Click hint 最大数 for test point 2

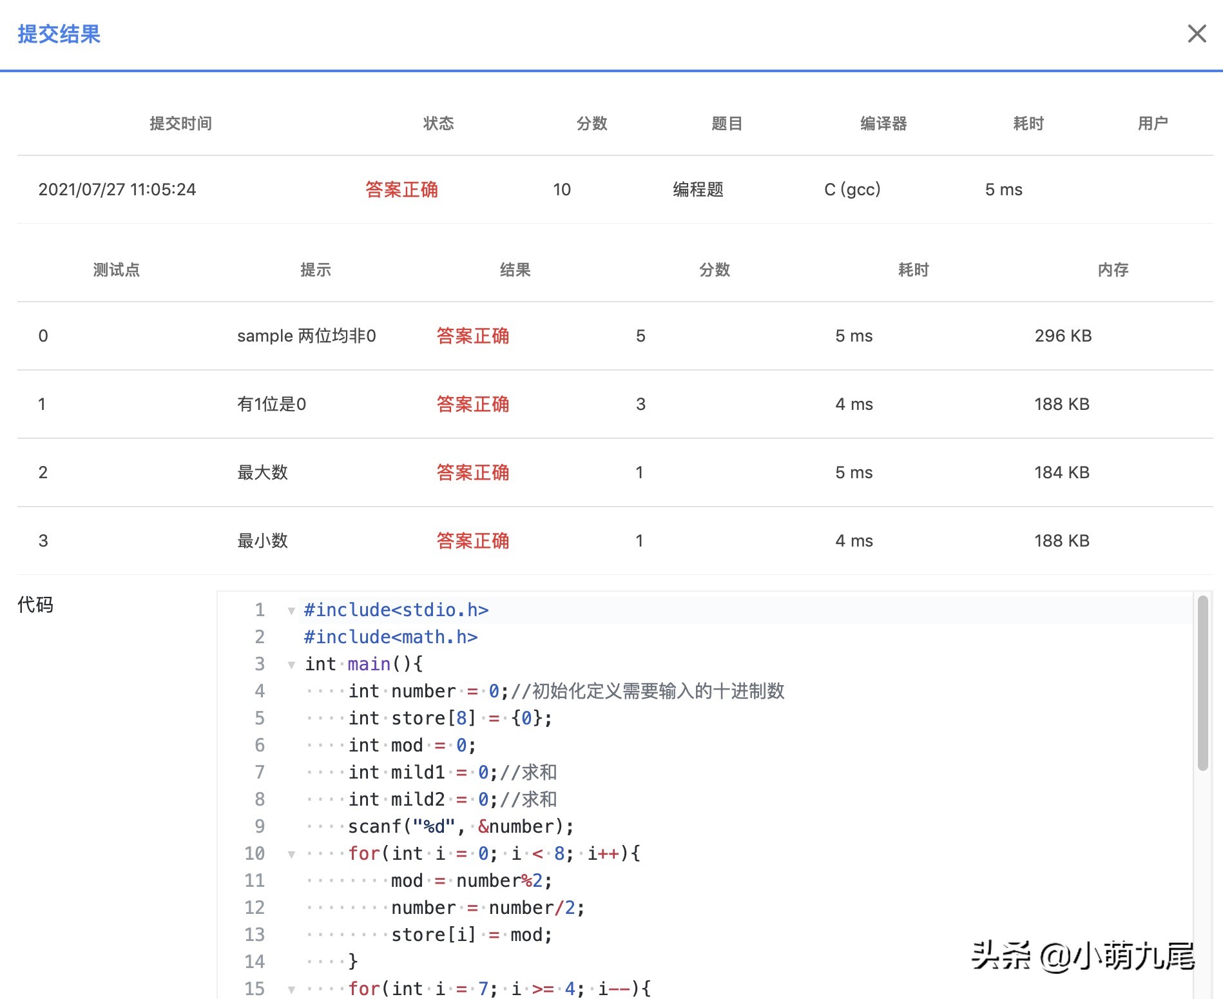point(262,472)
